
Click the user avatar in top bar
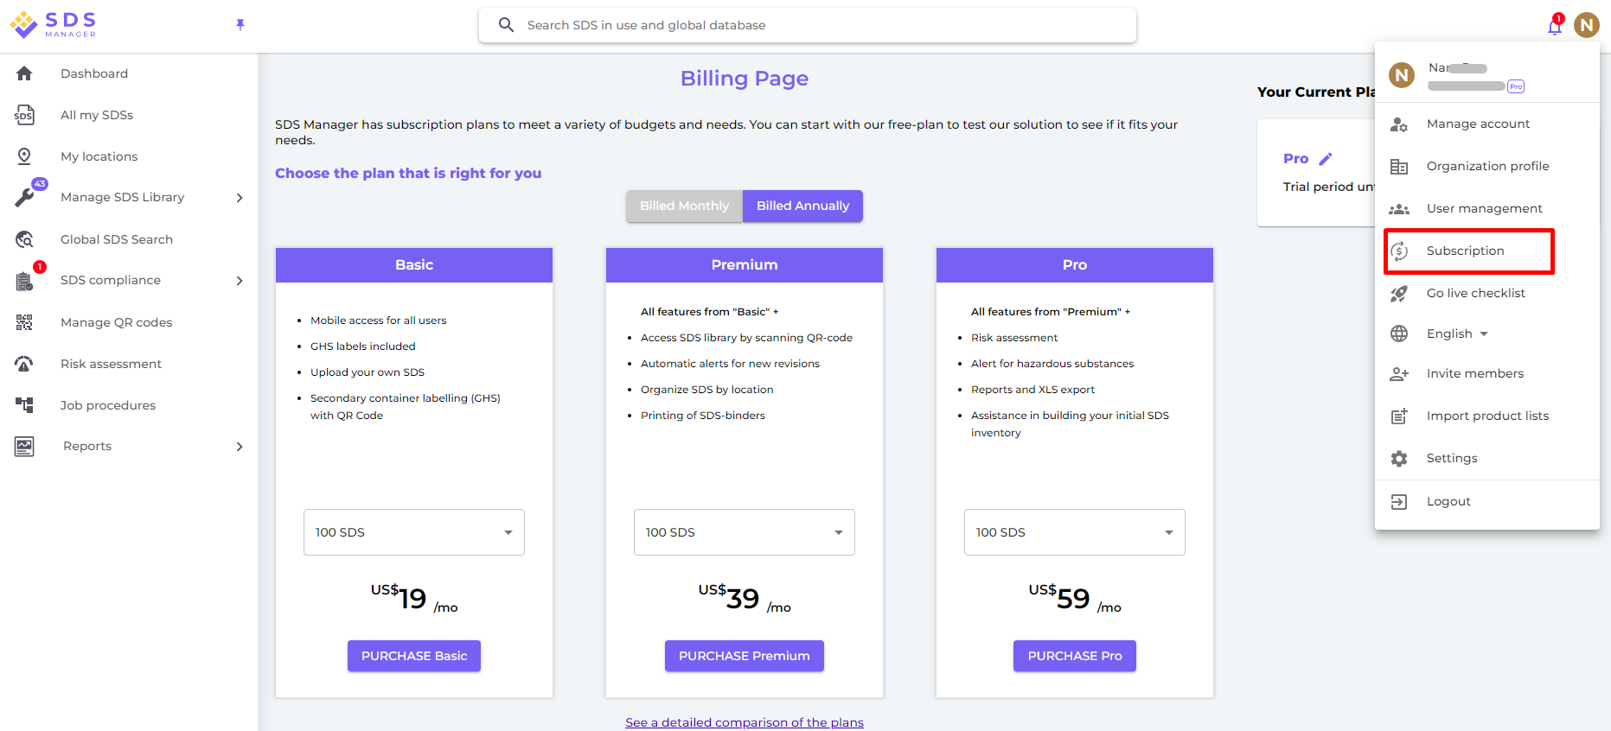click(1586, 25)
